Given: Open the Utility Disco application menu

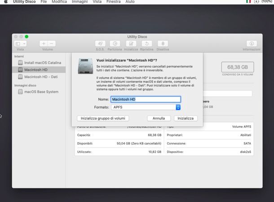Looking at the screenshot, I should [x=24, y=2].
